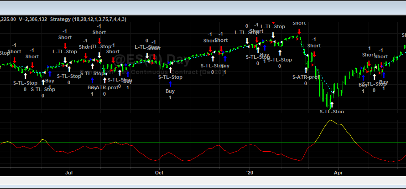Click the Apr date axis label
Viewport: 406px width, 189px height.
click(338, 173)
